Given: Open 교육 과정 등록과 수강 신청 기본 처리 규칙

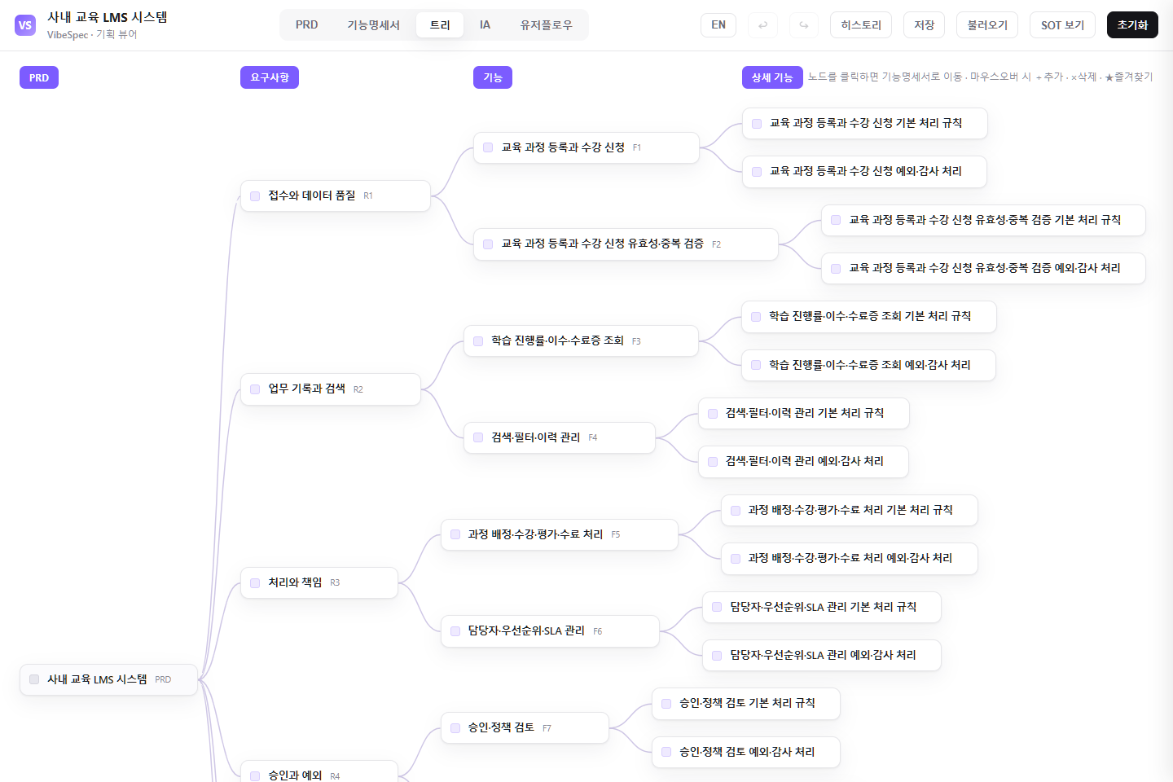Looking at the screenshot, I should tap(865, 123).
